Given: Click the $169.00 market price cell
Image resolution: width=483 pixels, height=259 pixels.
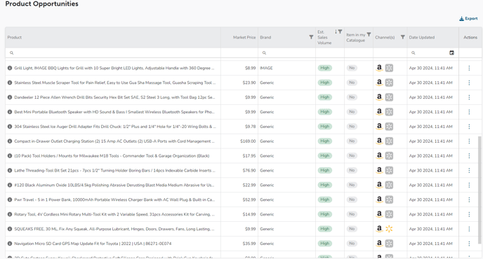Looking at the screenshot, I should (248, 141).
